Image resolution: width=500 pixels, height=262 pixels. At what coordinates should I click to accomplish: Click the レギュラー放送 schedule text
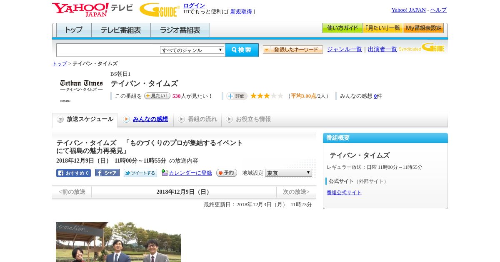375,167
